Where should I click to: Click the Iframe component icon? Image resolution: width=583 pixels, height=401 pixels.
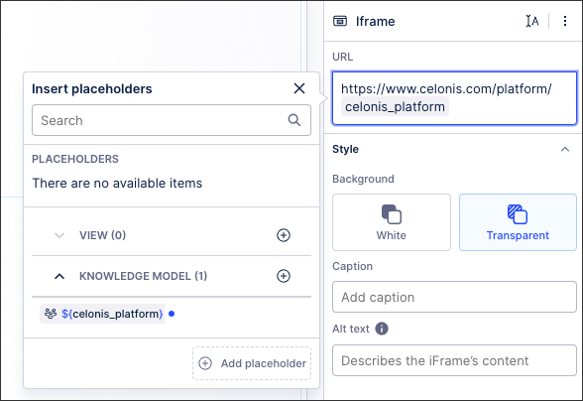point(340,21)
